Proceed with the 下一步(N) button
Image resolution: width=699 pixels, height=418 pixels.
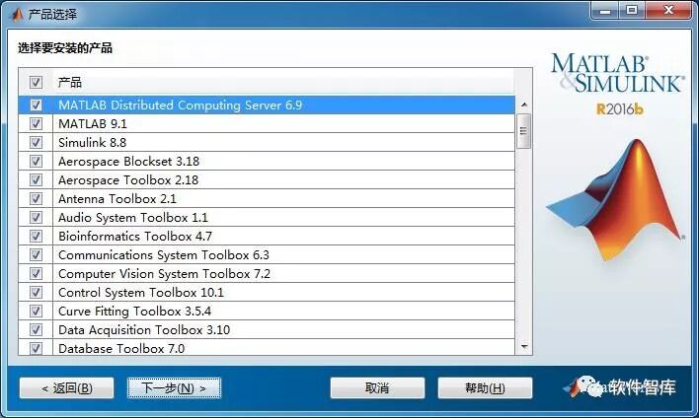tap(174, 388)
